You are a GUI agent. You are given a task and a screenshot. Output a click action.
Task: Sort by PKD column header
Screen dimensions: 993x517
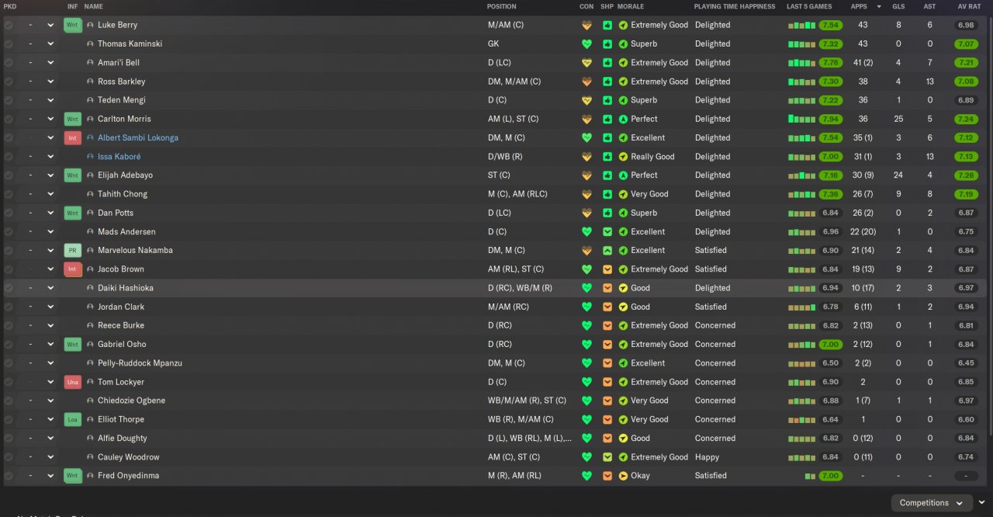[10, 6]
